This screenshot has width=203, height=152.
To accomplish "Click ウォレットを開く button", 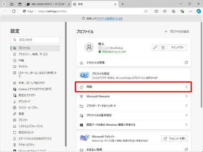I will coord(175,139).
